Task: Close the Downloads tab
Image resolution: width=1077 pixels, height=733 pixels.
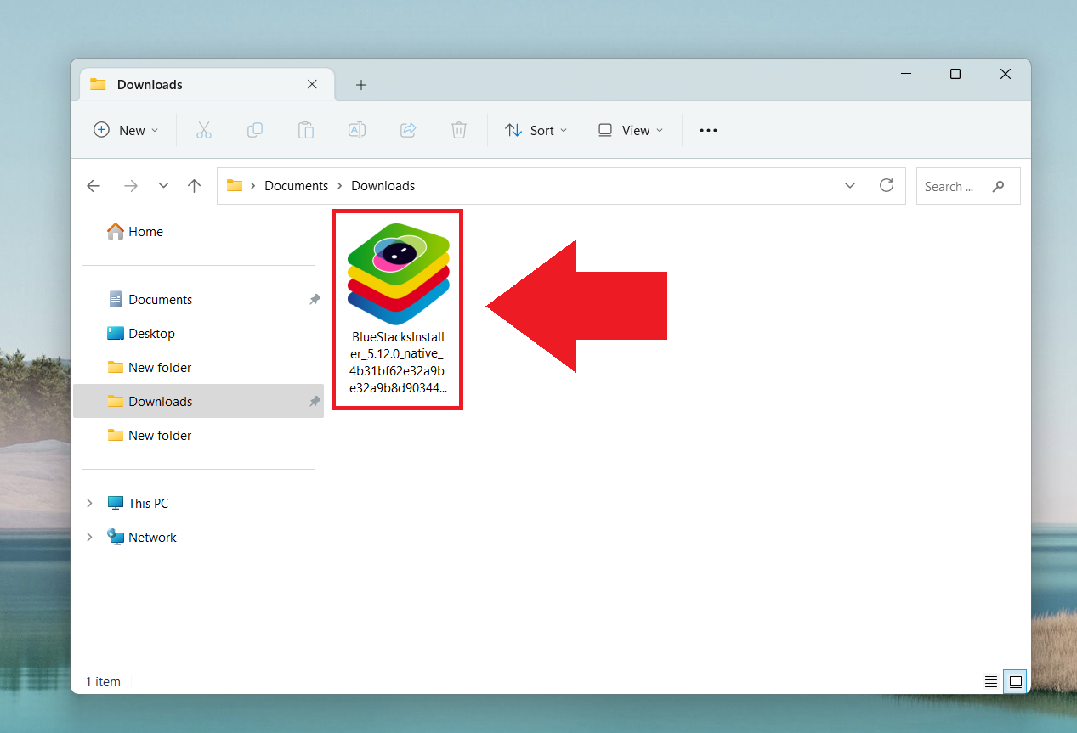Action: [x=312, y=84]
